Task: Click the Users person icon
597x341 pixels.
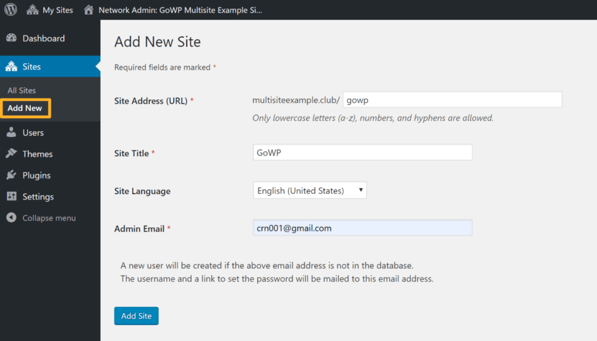Action: click(12, 132)
